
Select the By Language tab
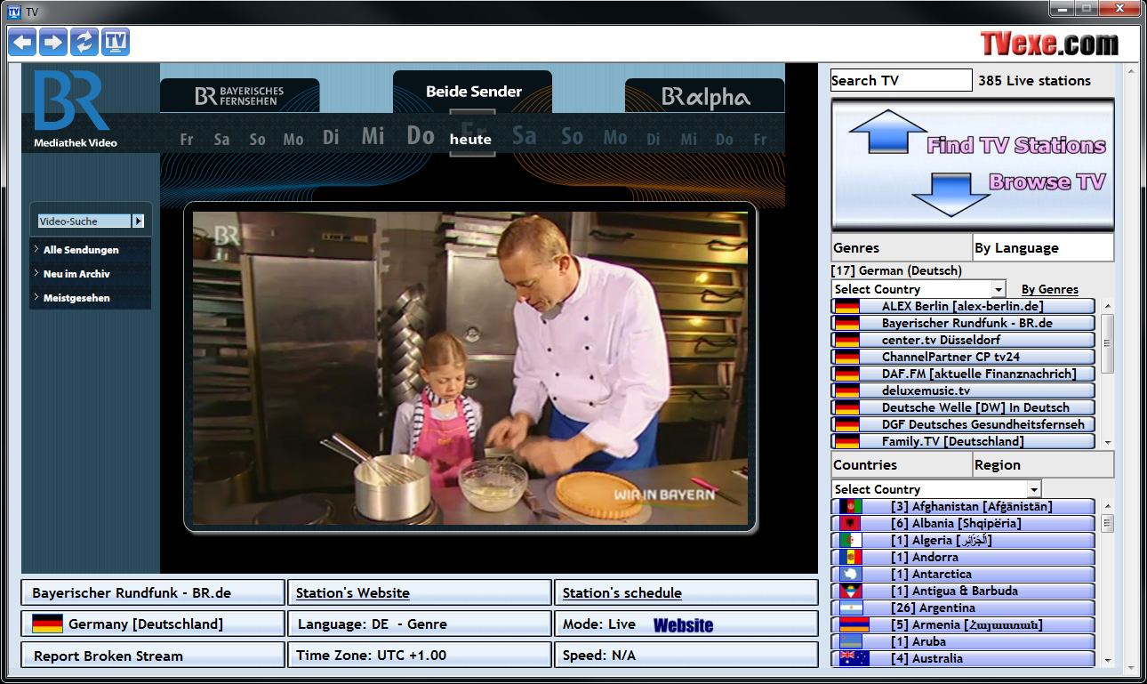[x=1043, y=247]
